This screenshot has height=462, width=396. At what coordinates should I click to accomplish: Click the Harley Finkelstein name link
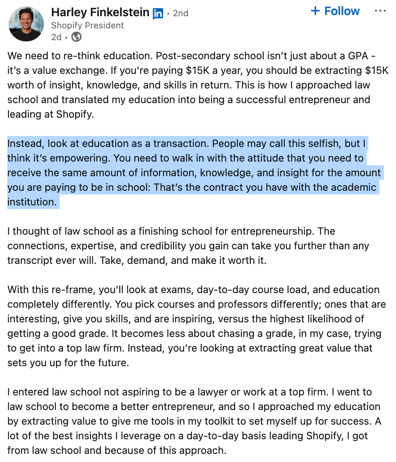(x=100, y=13)
